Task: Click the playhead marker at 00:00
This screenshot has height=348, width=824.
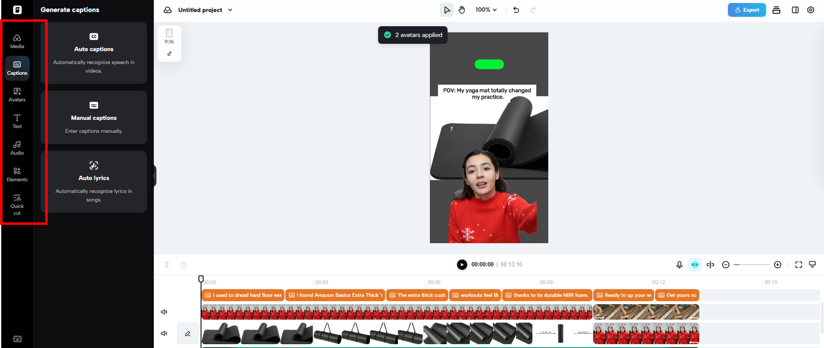Action: click(x=201, y=279)
